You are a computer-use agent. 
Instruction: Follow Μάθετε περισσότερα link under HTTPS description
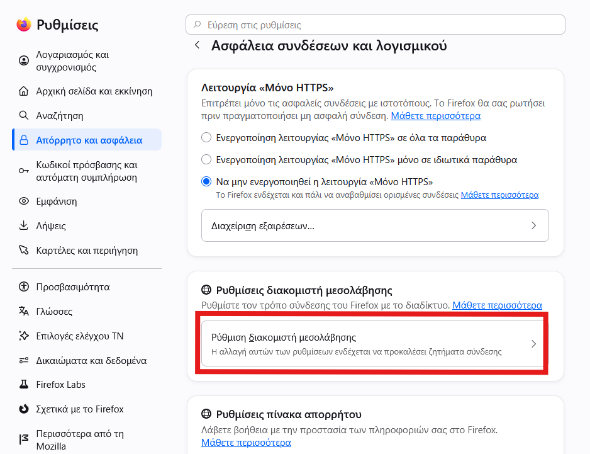point(435,116)
